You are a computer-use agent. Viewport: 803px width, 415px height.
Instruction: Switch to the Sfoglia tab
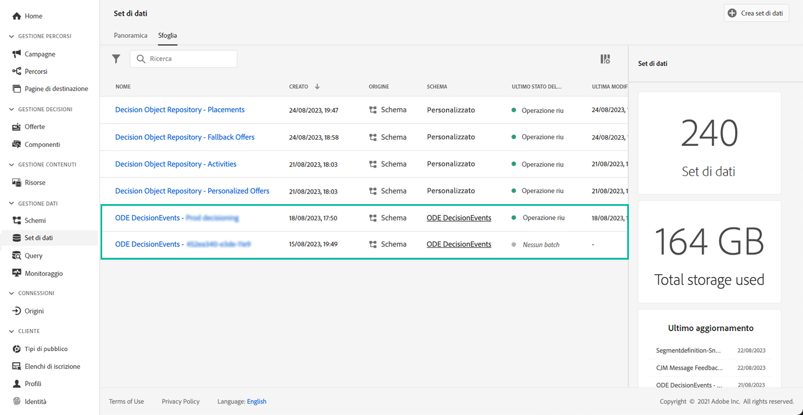(x=167, y=35)
